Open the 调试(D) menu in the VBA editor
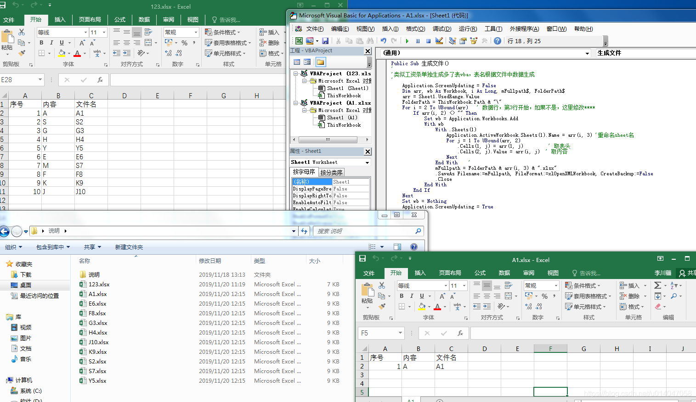Image resolution: width=696 pixels, height=402 pixels. coord(442,28)
